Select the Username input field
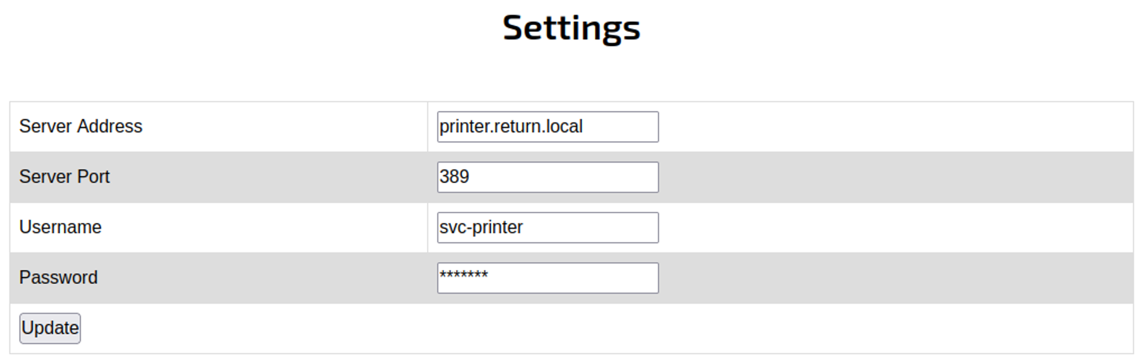1145x364 pixels. coord(547,227)
